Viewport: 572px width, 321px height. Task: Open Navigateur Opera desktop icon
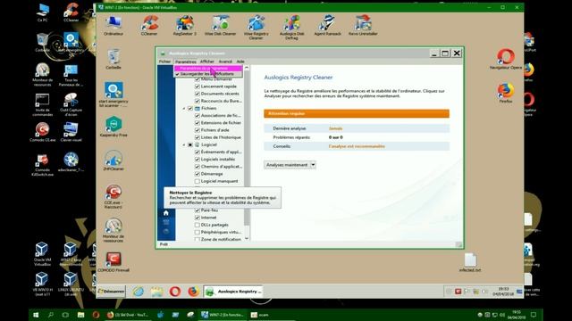click(x=506, y=59)
